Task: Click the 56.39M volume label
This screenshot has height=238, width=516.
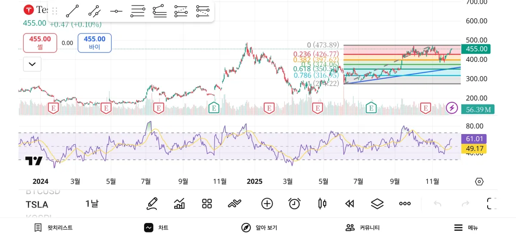Action: point(478,110)
